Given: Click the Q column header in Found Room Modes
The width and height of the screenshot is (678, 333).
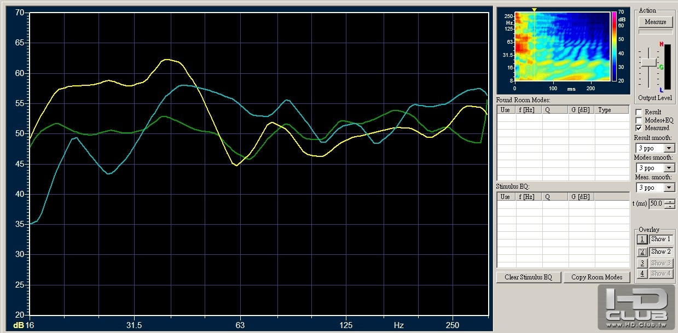Looking at the screenshot, I should [x=555, y=110].
